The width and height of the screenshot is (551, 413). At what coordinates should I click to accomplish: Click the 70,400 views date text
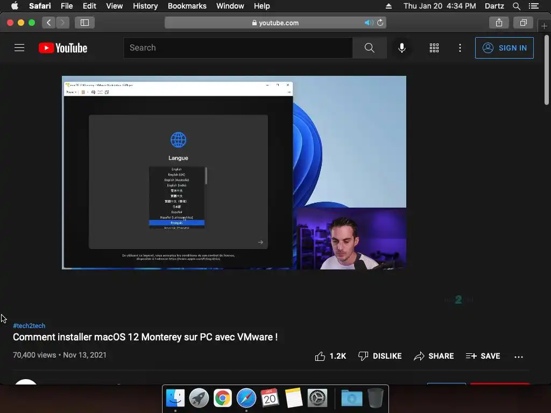click(x=60, y=355)
